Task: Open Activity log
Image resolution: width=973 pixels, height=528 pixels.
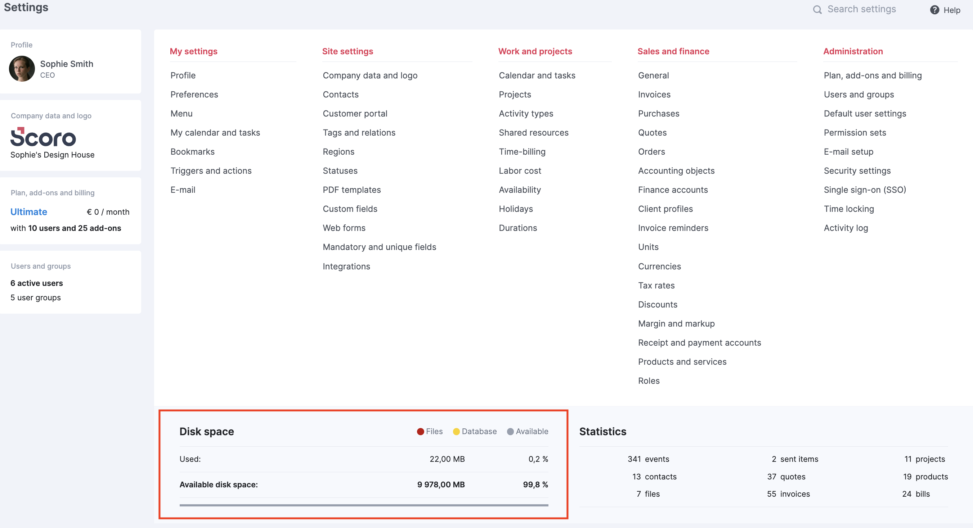Action: tap(846, 228)
